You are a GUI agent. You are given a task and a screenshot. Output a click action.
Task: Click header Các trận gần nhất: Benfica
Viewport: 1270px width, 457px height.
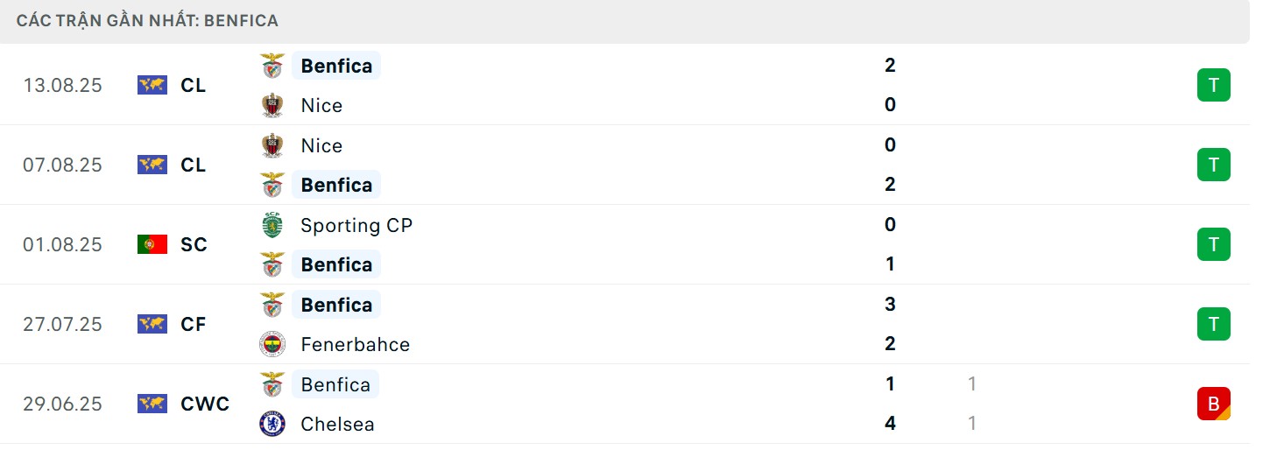[147, 20]
